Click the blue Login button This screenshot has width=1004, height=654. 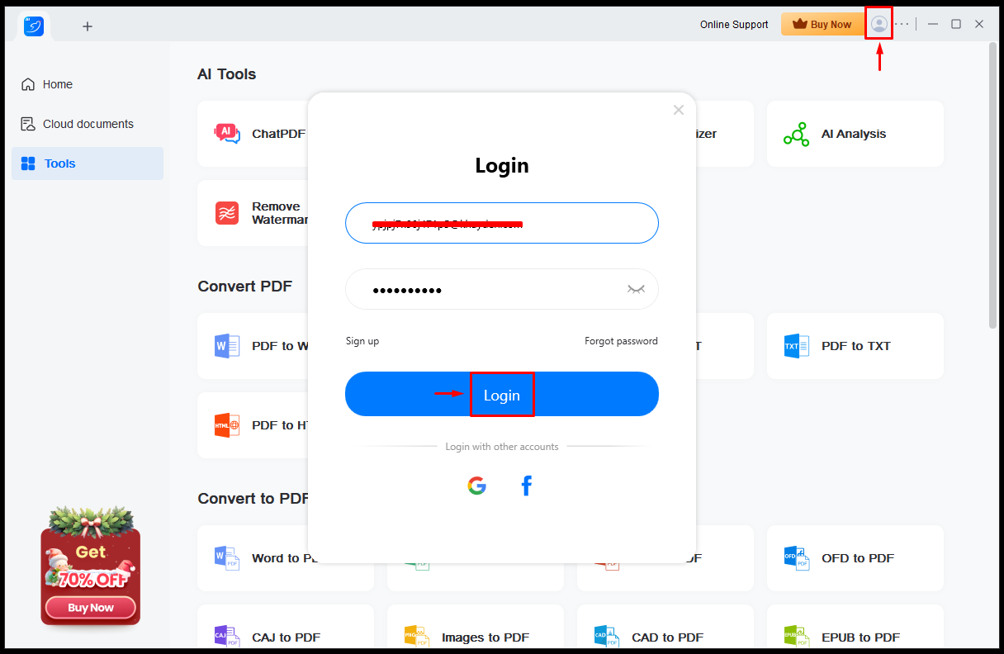(502, 394)
